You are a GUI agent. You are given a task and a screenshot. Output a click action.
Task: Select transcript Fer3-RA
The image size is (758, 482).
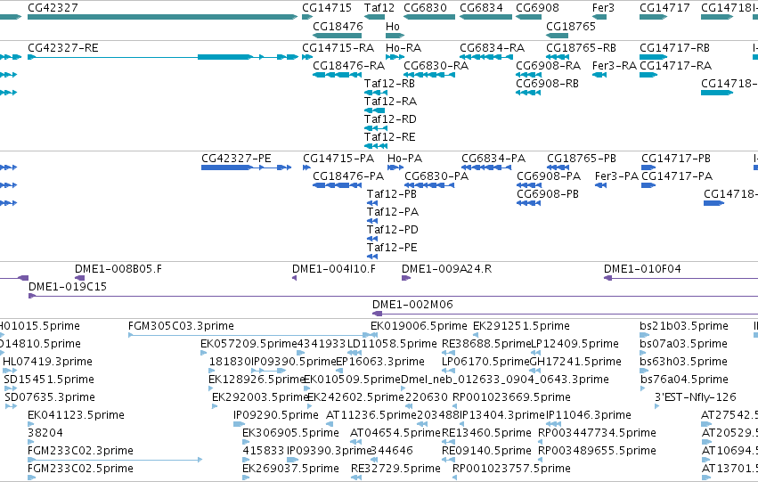coord(614,66)
